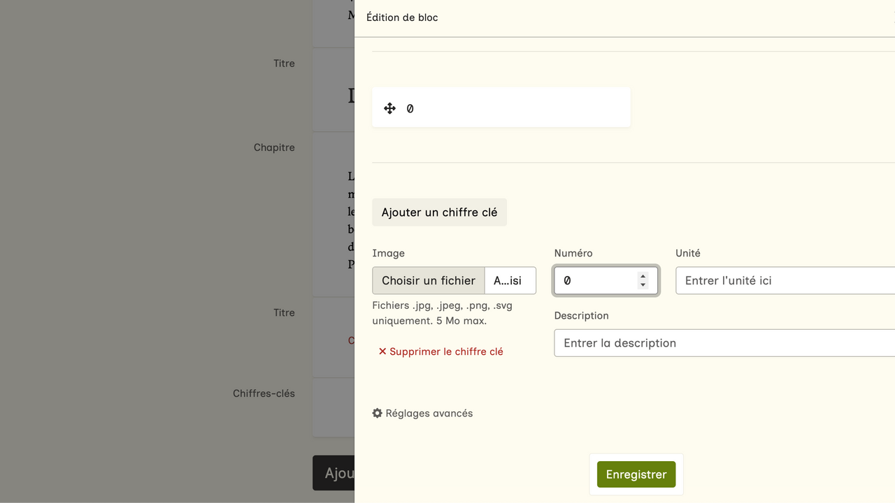This screenshot has width=895, height=503.
Task: Focus the Numéro number field
Action: click(x=594, y=281)
